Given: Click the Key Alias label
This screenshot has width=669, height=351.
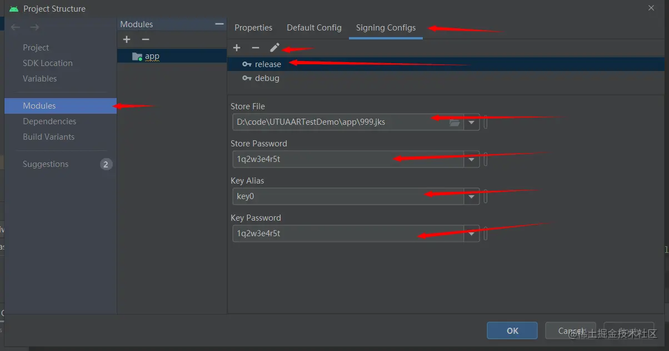Looking at the screenshot, I should click(x=247, y=181).
